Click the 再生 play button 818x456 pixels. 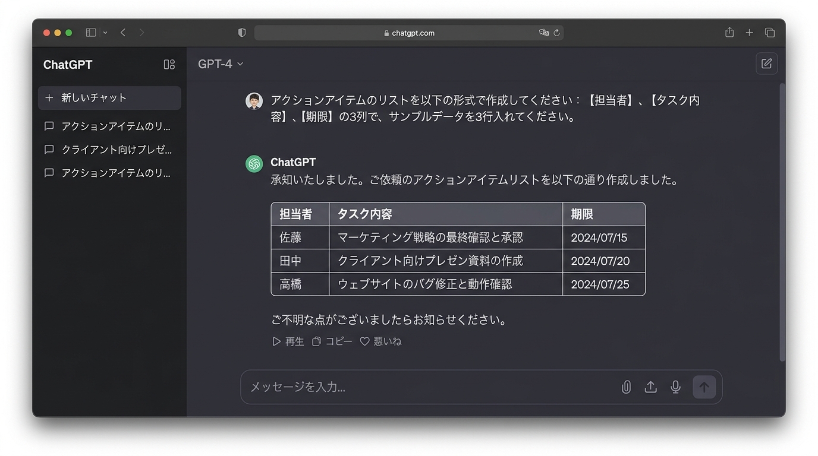point(288,341)
